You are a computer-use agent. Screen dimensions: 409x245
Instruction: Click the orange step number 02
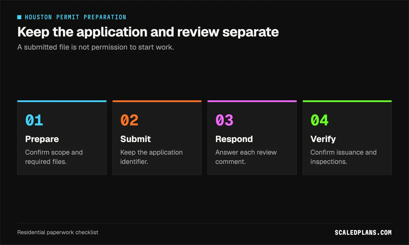point(129,120)
